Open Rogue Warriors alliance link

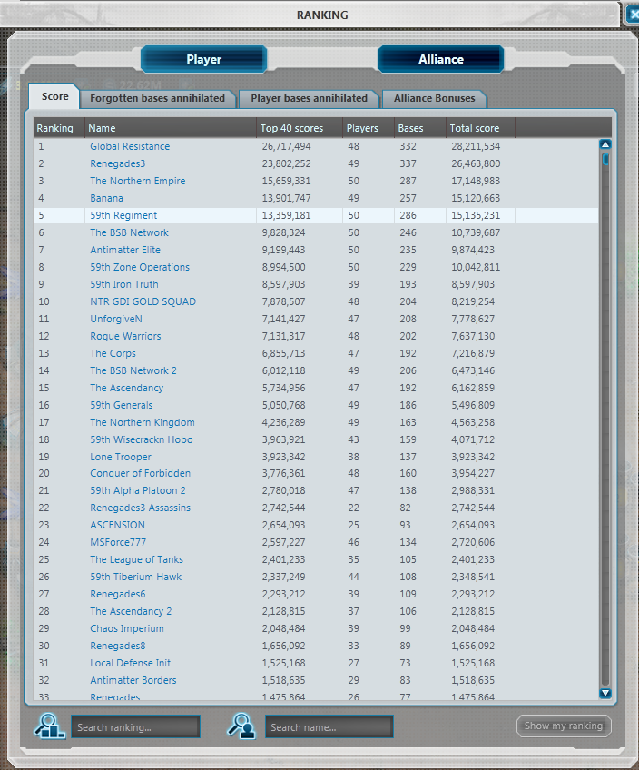[x=125, y=336]
